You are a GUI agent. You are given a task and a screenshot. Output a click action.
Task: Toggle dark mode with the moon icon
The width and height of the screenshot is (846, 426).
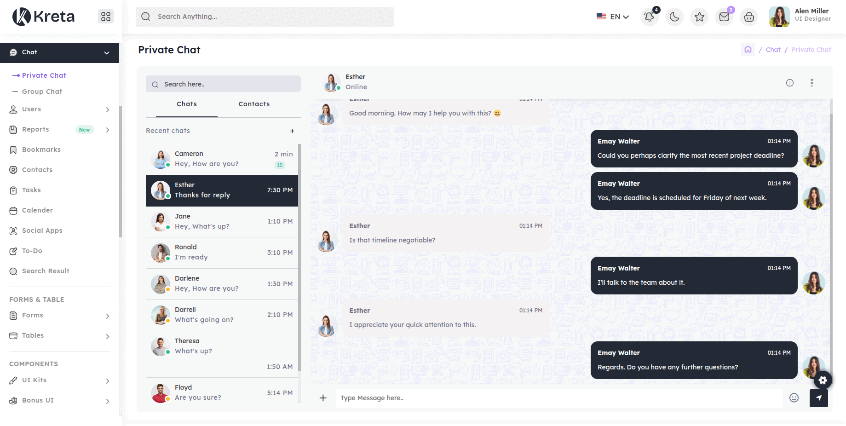click(x=674, y=17)
